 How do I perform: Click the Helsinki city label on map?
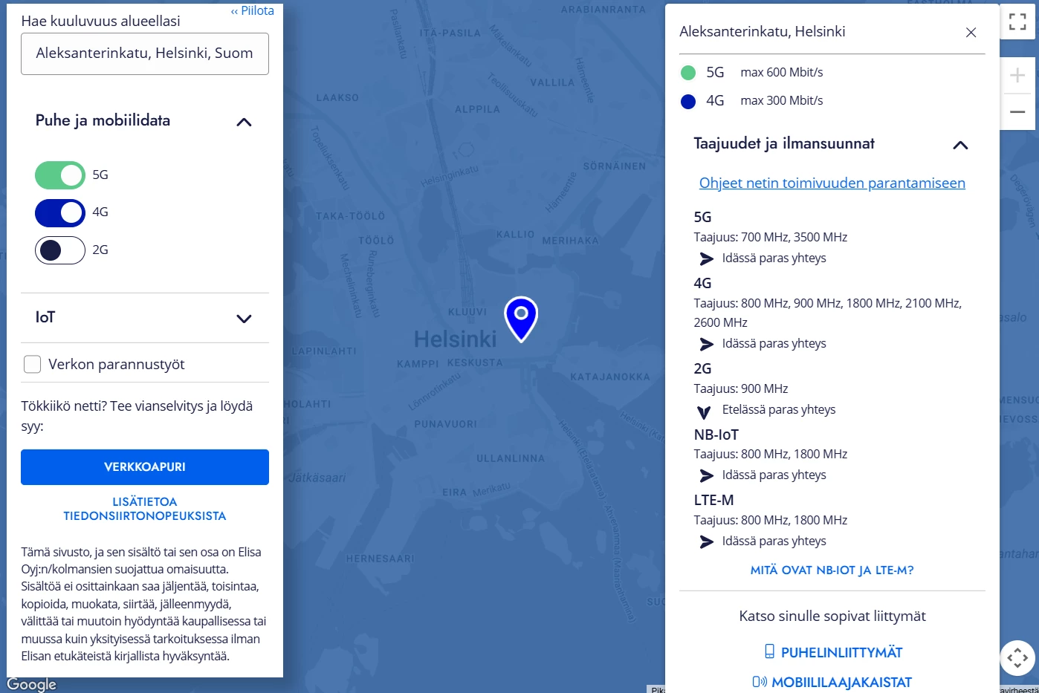click(455, 339)
